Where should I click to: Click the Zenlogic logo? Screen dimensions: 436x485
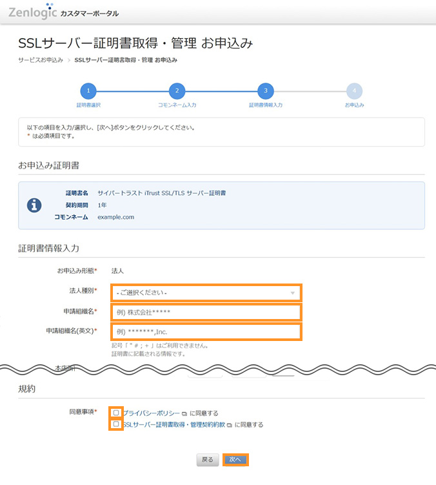33,12
